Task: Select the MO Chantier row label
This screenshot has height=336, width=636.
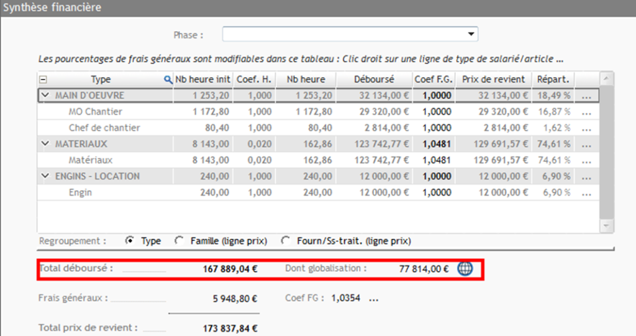Action: click(x=95, y=112)
